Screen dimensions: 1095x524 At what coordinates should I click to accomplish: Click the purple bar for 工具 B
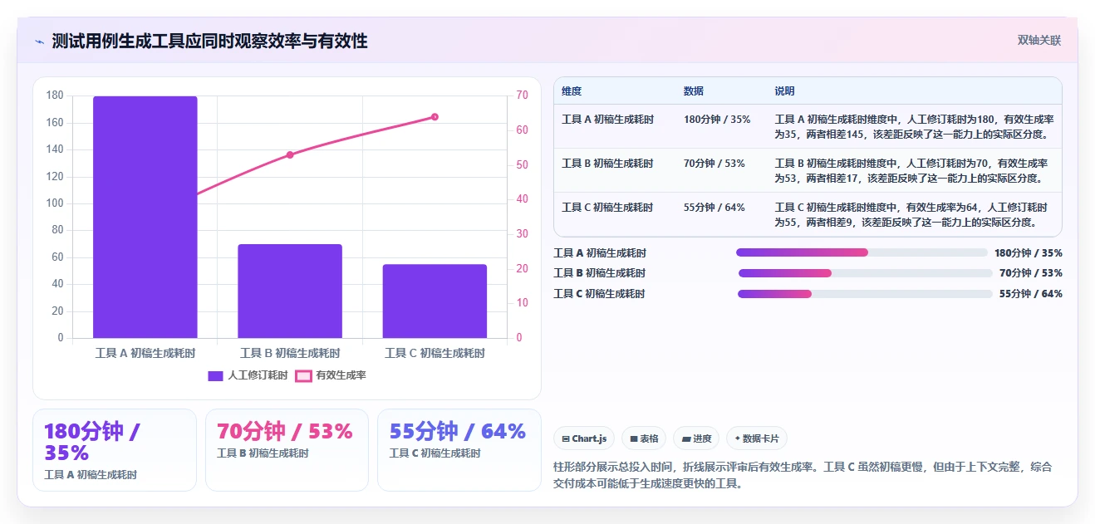coord(290,291)
